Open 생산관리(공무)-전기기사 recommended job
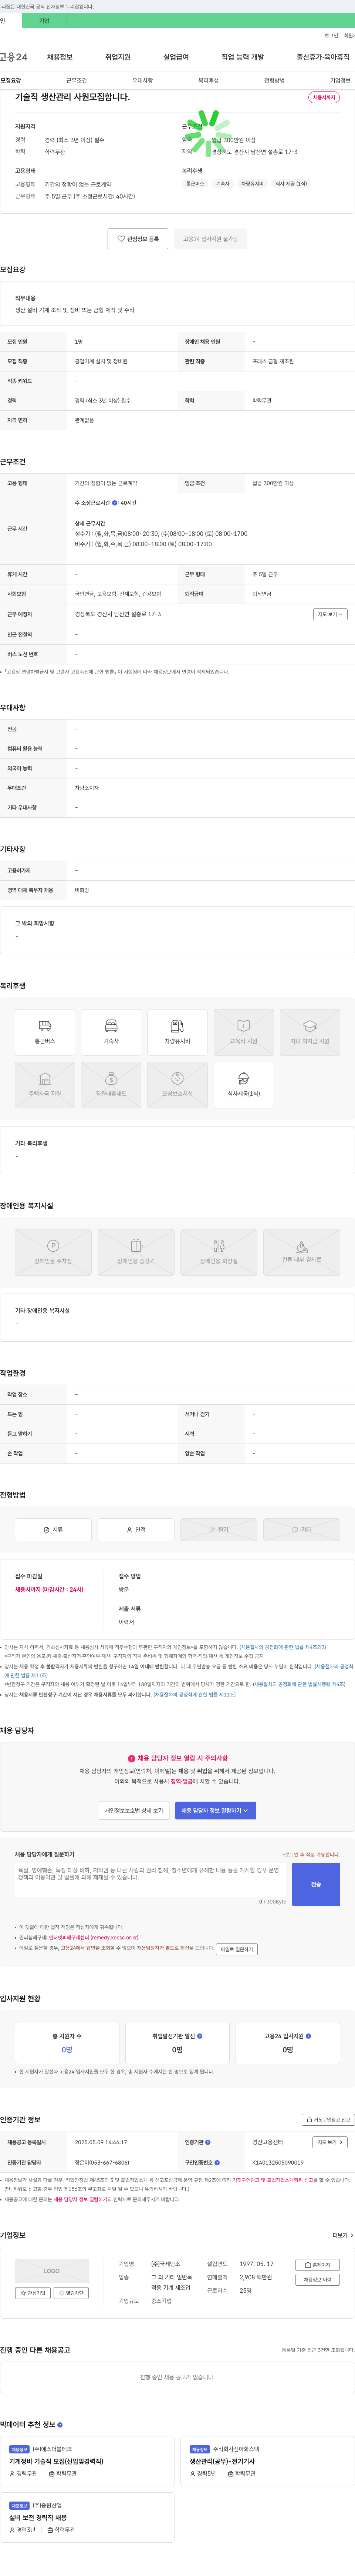 222,2461
